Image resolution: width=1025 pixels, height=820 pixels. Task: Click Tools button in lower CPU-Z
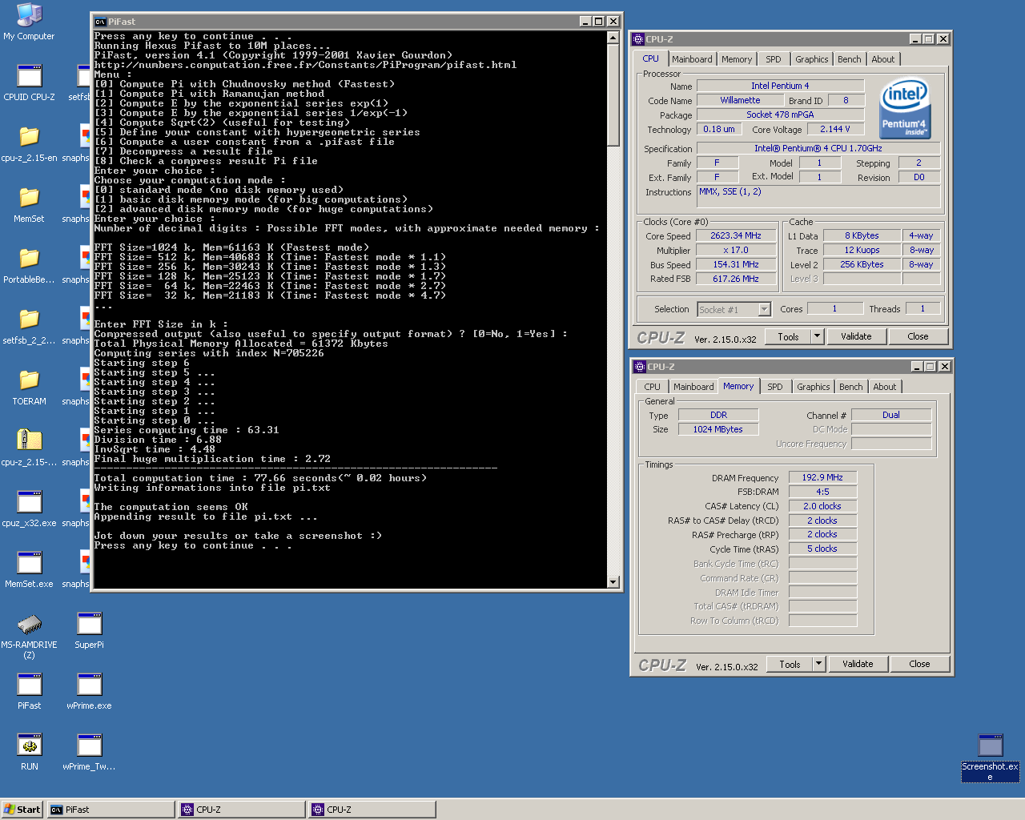click(x=790, y=665)
